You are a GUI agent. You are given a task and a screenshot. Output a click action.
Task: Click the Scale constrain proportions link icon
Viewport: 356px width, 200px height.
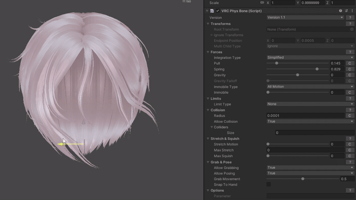(262, 3)
